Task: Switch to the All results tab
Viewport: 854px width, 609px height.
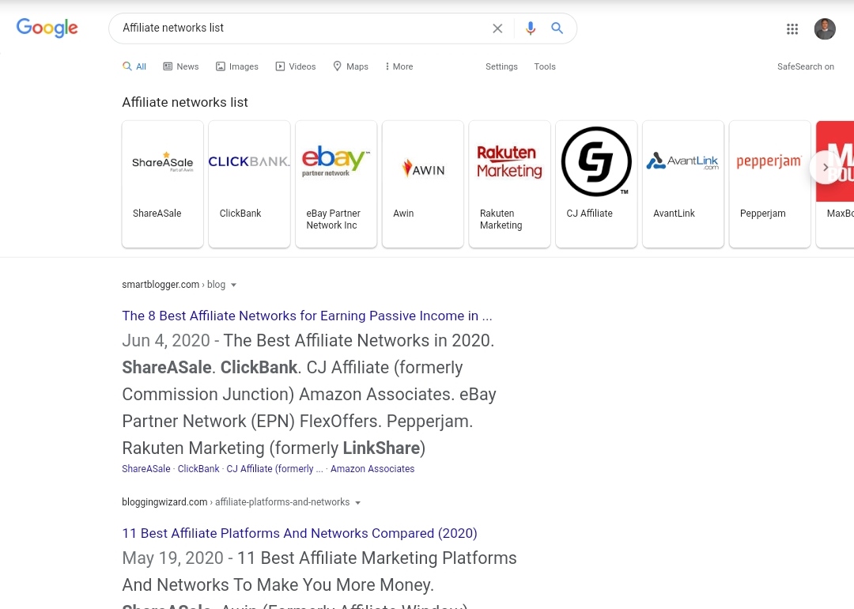Action: click(134, 66)
